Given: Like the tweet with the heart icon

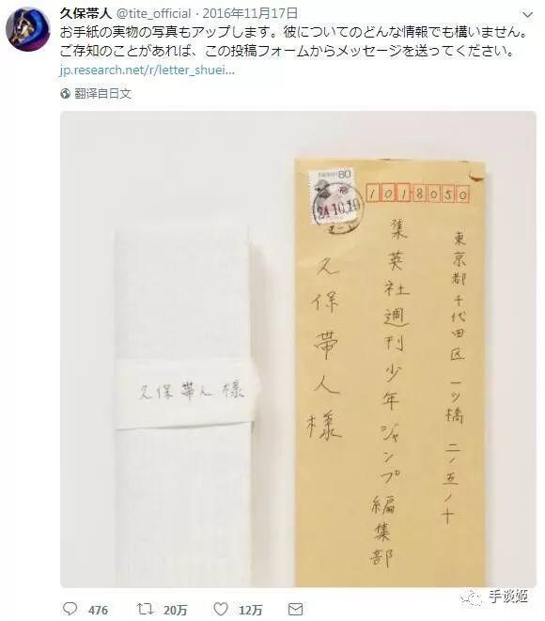Looking at the screenshot, I should [x=221, y=609].
